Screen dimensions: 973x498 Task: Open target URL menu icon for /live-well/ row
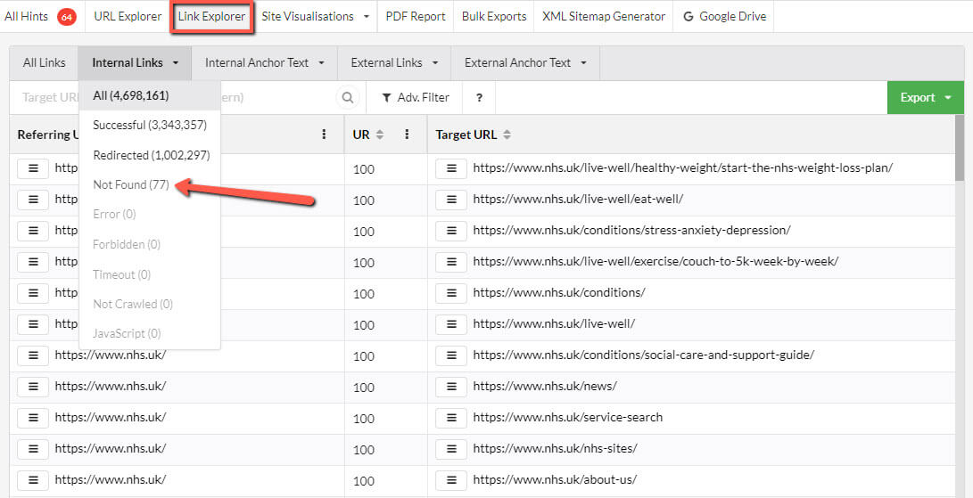451,324
